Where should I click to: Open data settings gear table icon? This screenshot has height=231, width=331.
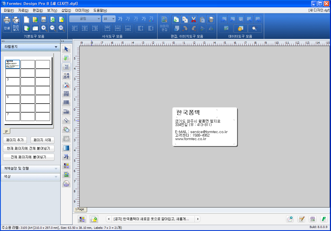click(241, 28)
